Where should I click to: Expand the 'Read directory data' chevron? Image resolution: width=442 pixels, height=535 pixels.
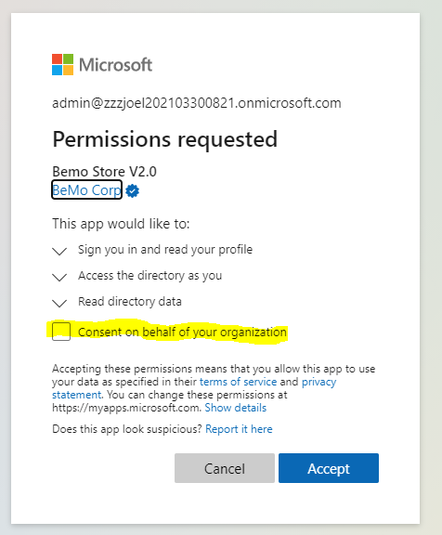click(59, 303)
